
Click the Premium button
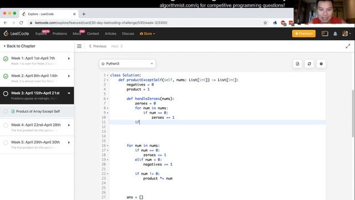(303, 33)
